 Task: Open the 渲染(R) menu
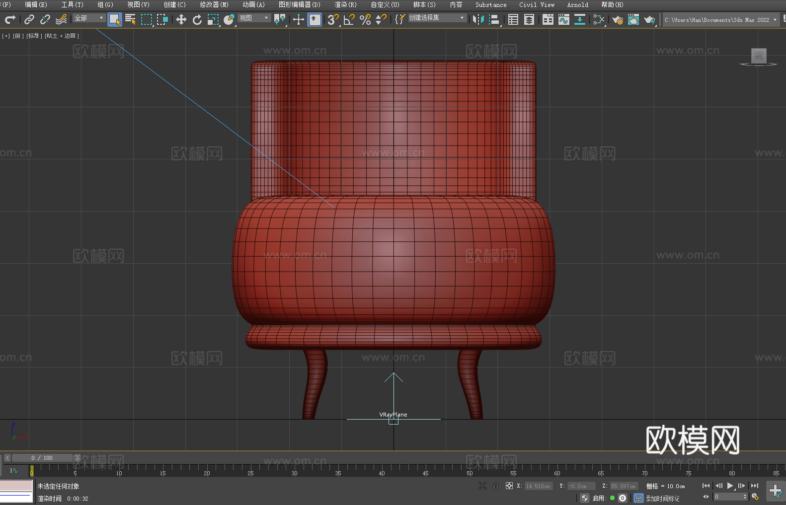pyautogui.click(x=345, y=4)
